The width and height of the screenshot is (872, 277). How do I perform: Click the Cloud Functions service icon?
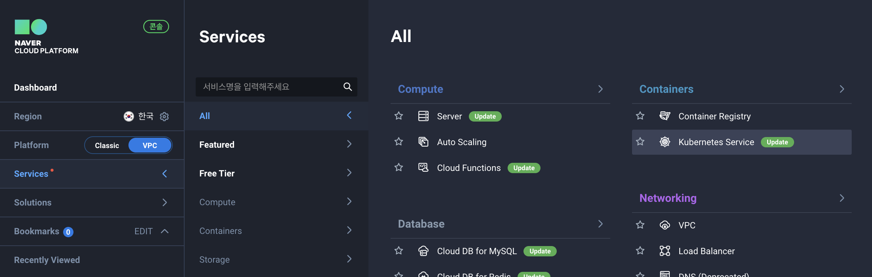click(x=423, y=168)
